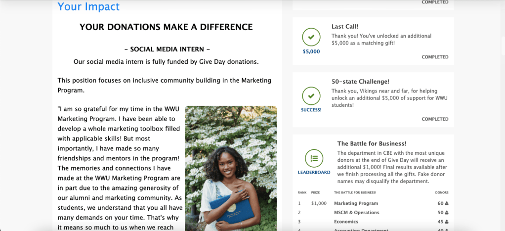The height and width of the screenshot is (231, 505).
Task: Click the SUCCESS! label under checkmark
Action: [x=311, y=110]
